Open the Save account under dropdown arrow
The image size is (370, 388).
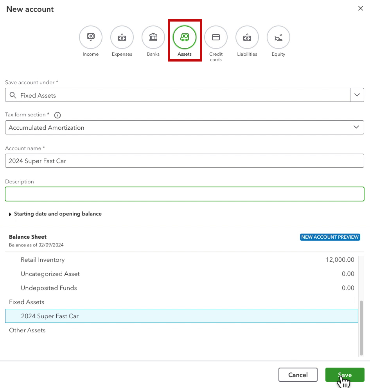(x=357, y=95)
